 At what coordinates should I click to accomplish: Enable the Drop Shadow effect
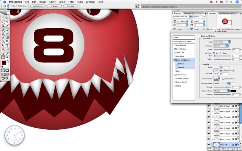(x=175, y=45)
